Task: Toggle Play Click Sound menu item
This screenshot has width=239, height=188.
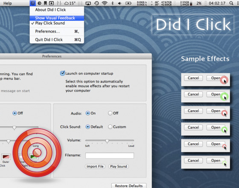Action: coord(57,23)
